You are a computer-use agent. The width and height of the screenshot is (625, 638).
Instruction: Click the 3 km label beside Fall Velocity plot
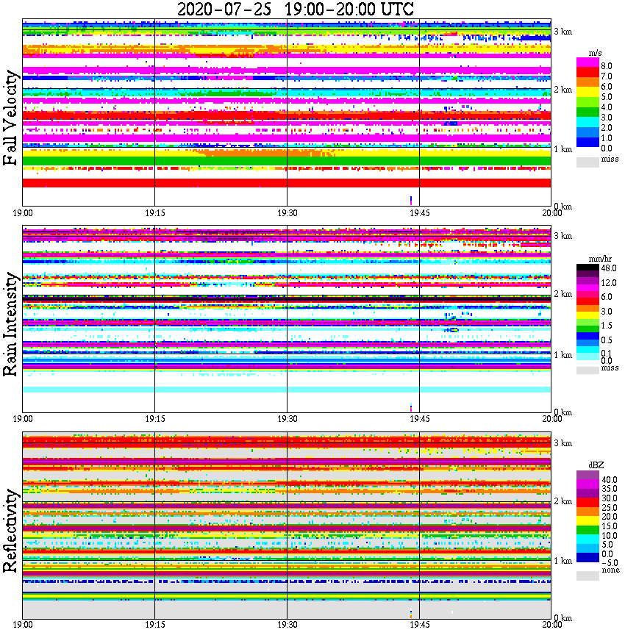[562, 32]
